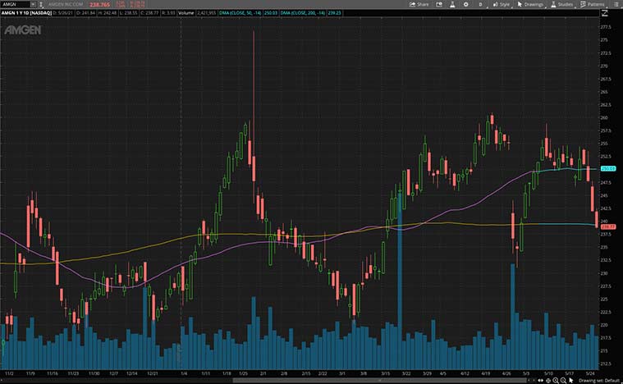Open the hamburger menu at top right

tap(616, 4)
